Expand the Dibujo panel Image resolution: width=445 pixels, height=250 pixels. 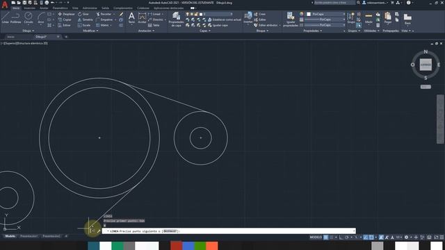28,31
